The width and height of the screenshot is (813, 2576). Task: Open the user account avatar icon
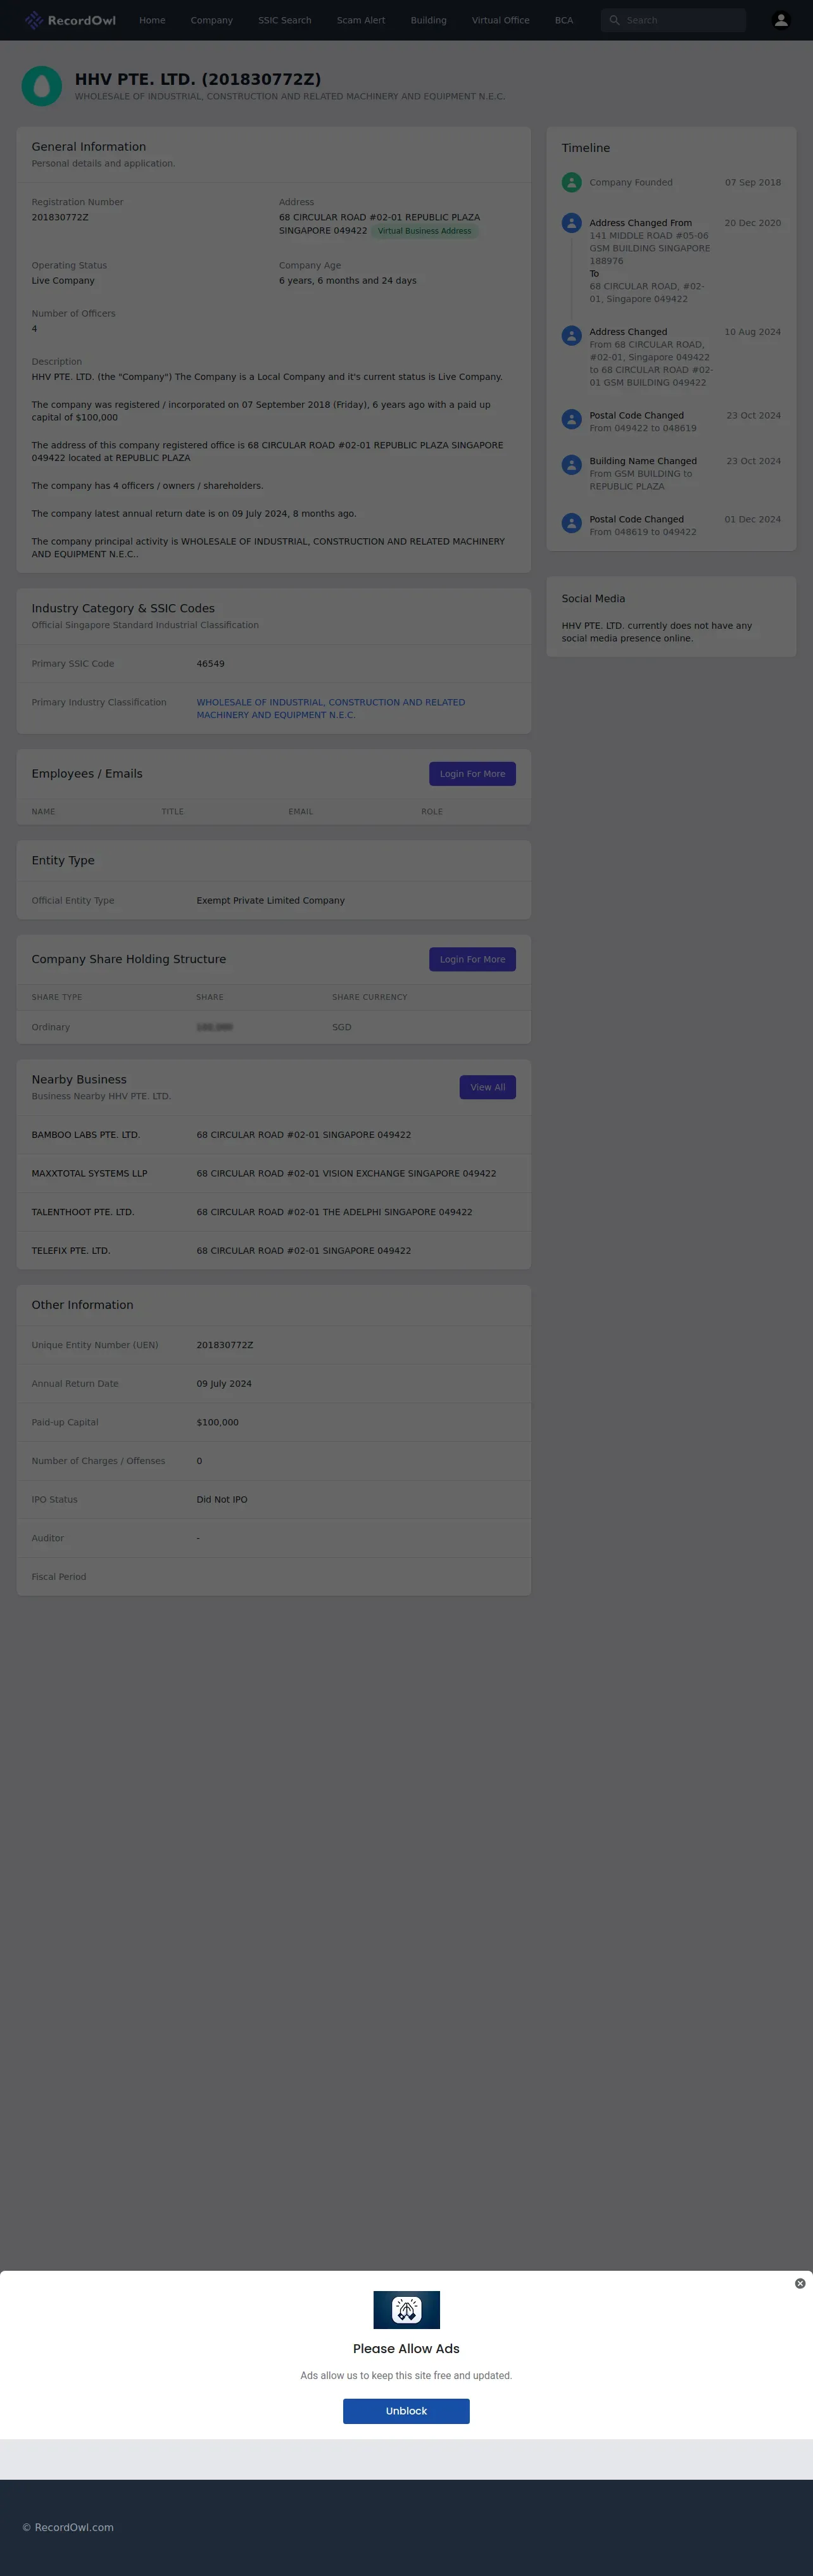(x=781, y=20)
